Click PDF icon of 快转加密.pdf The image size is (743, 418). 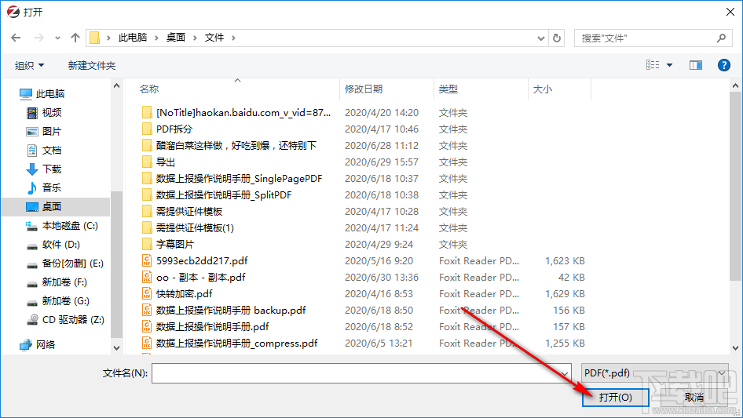click(147, 294)
